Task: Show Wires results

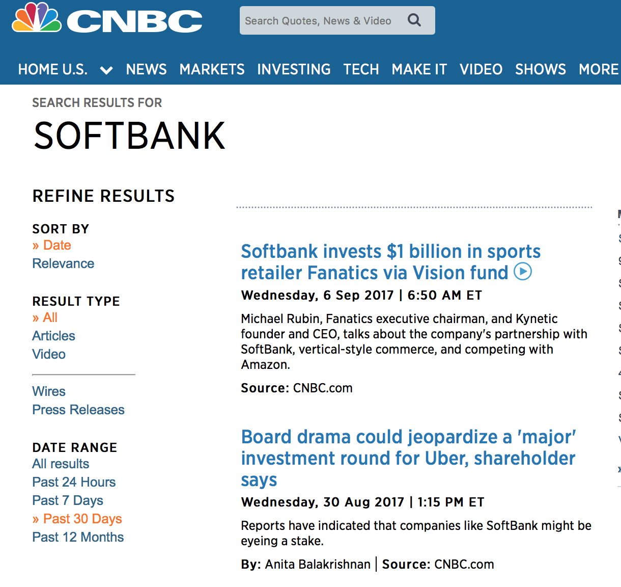Action: click(49, 391)
